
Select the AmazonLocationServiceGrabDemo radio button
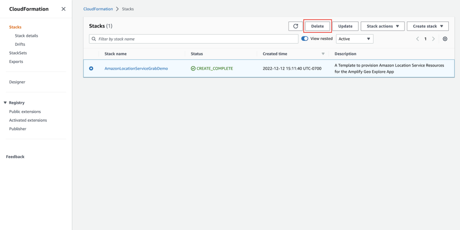tap(91, 68)
